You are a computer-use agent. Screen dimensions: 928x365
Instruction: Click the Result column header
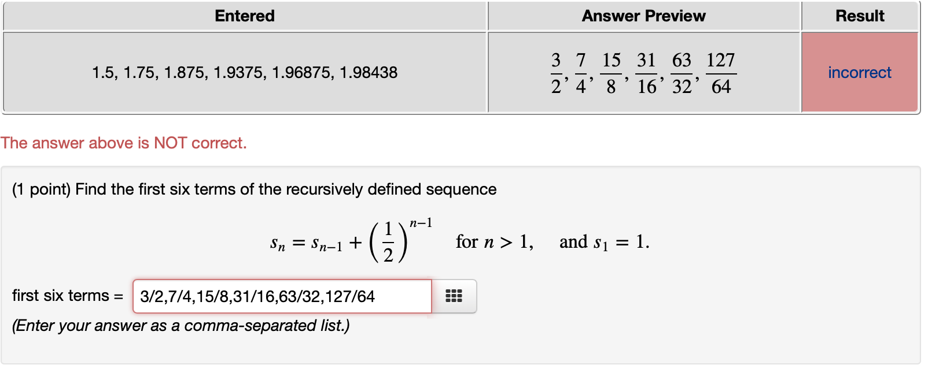(860, 16)
